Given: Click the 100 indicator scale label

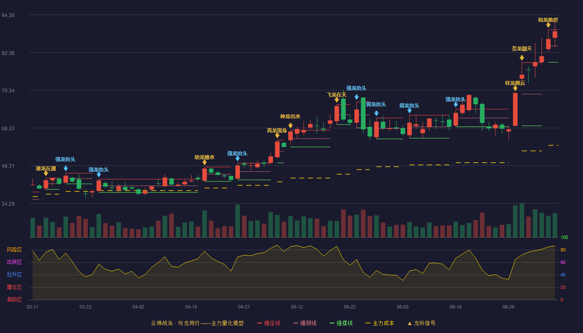Looking at the screenshot, I should [564, 238].
